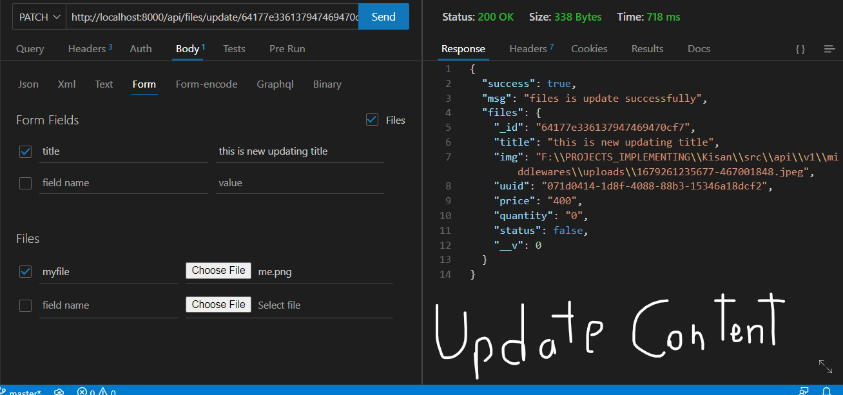Click the expand response panel arrows icon

click(826, 367)
